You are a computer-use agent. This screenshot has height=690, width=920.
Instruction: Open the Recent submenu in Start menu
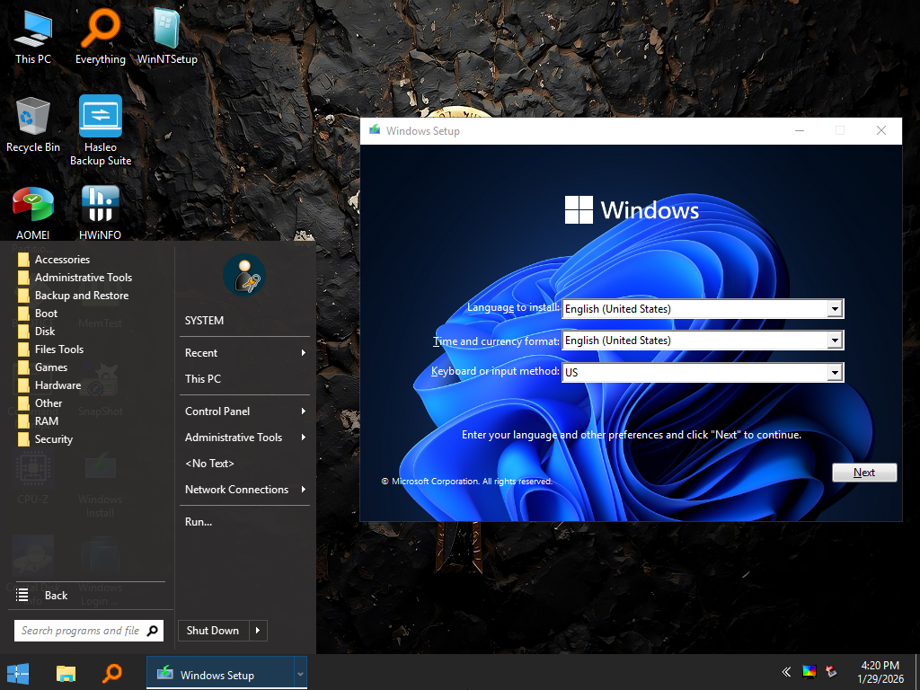(244, 352)
